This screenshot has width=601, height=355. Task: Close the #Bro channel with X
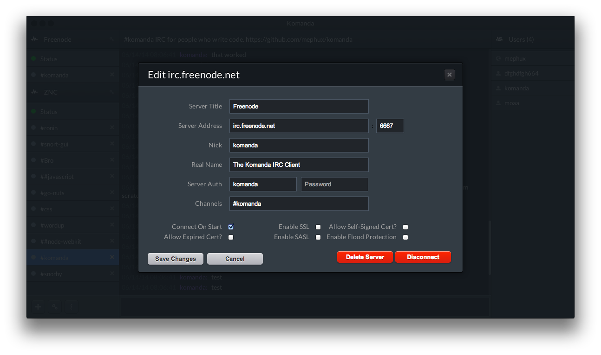pyautogui.click(x=112, y=160)
